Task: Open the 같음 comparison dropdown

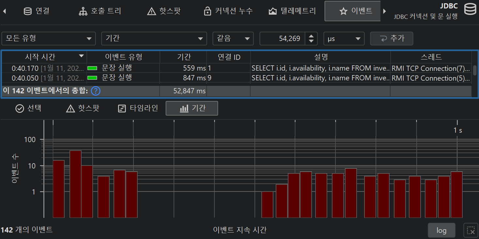Action: [233, 38]
